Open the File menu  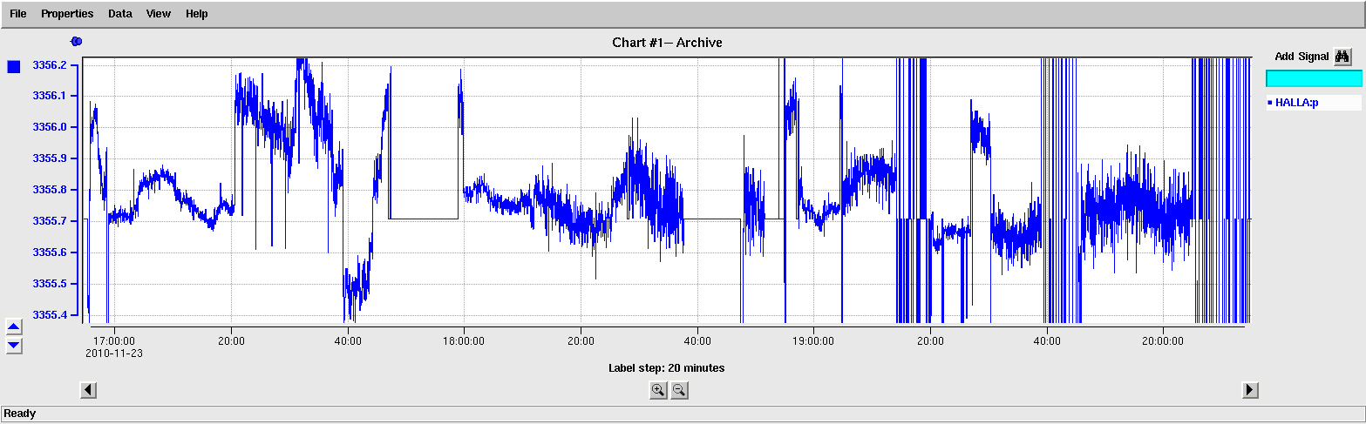pos(17,14)
